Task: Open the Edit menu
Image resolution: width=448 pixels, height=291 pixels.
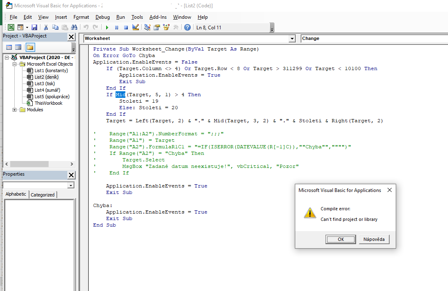Action: point(28,17)
